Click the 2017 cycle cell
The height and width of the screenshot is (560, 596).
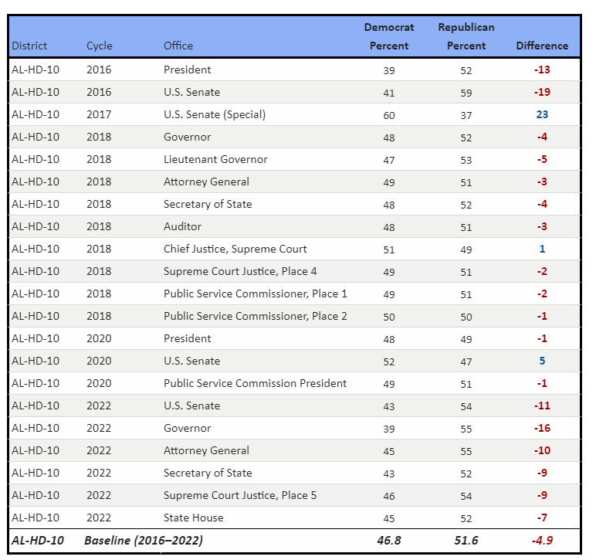99,114
